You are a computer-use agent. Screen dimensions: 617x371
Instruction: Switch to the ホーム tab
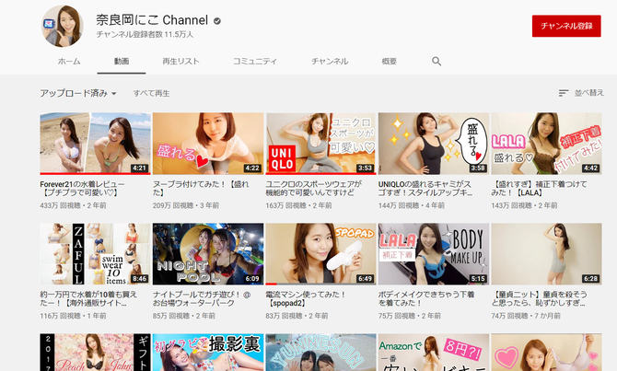(69, 62)
